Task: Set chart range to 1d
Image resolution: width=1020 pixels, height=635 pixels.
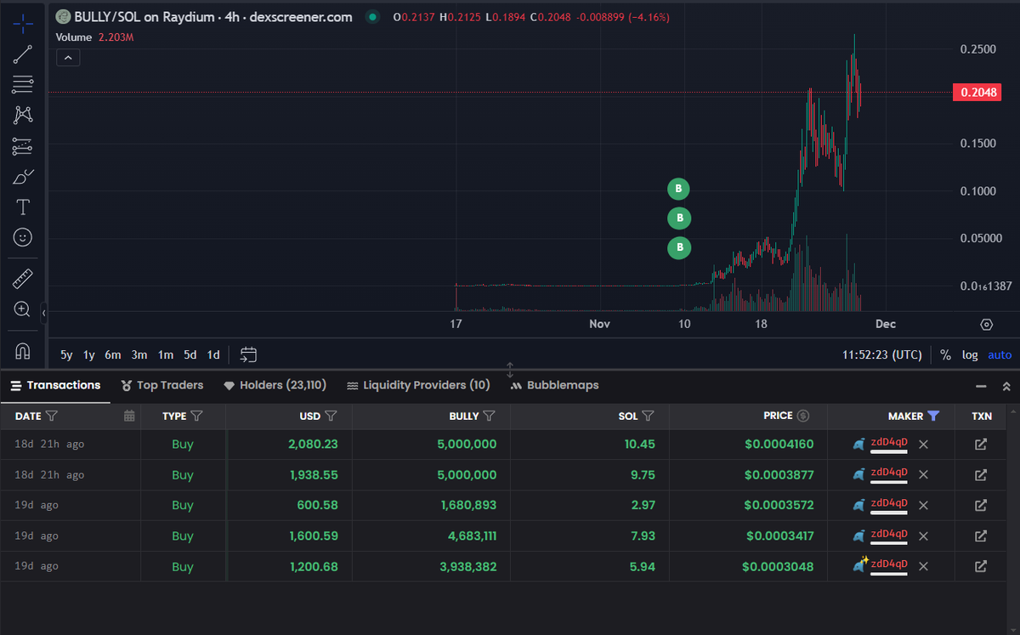Action: pos(213,354)
